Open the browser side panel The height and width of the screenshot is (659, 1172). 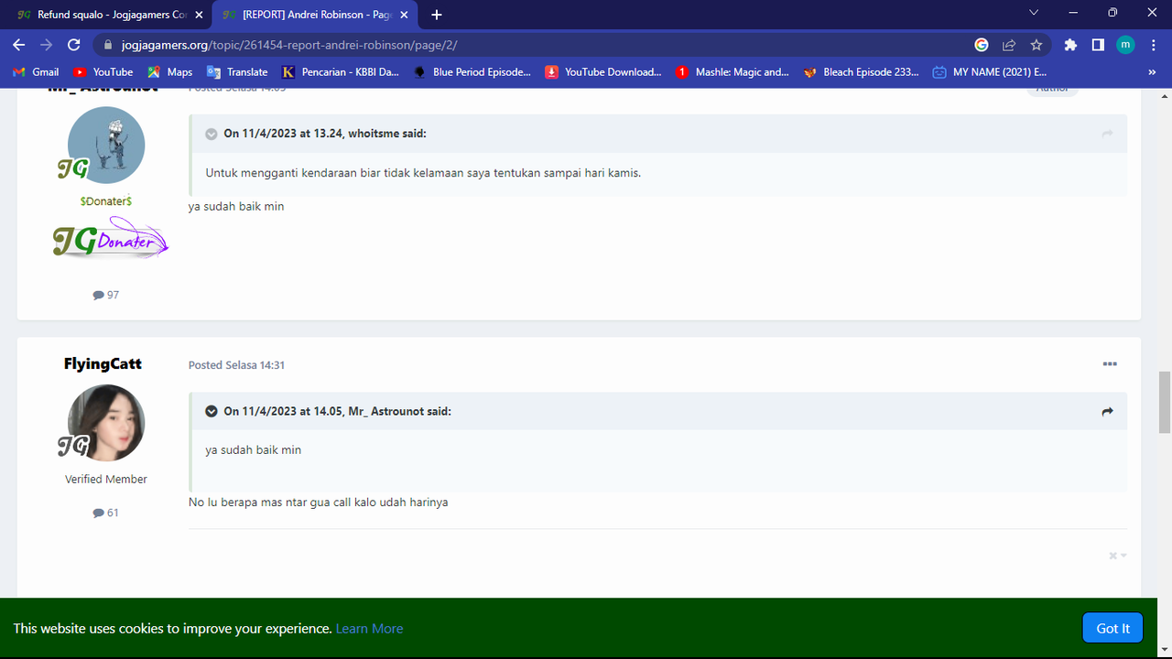(x=1098, y=45)
